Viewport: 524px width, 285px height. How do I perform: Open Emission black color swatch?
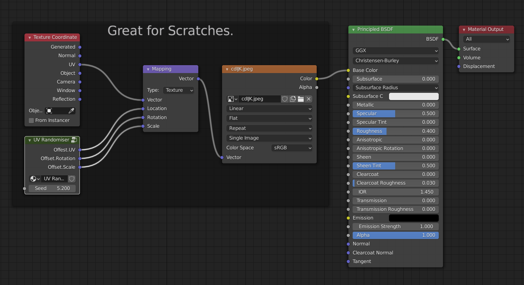[x=414, y=218]
